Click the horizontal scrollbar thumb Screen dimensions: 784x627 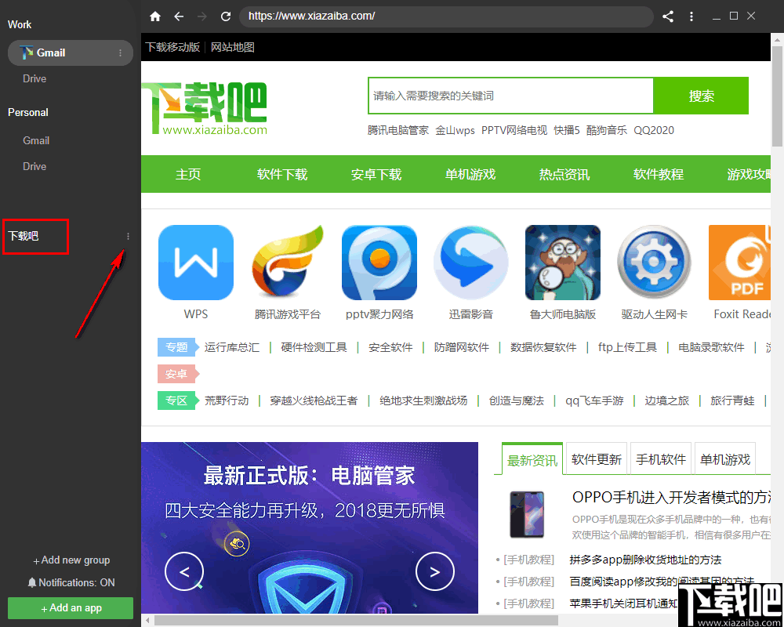coord(356,621)
